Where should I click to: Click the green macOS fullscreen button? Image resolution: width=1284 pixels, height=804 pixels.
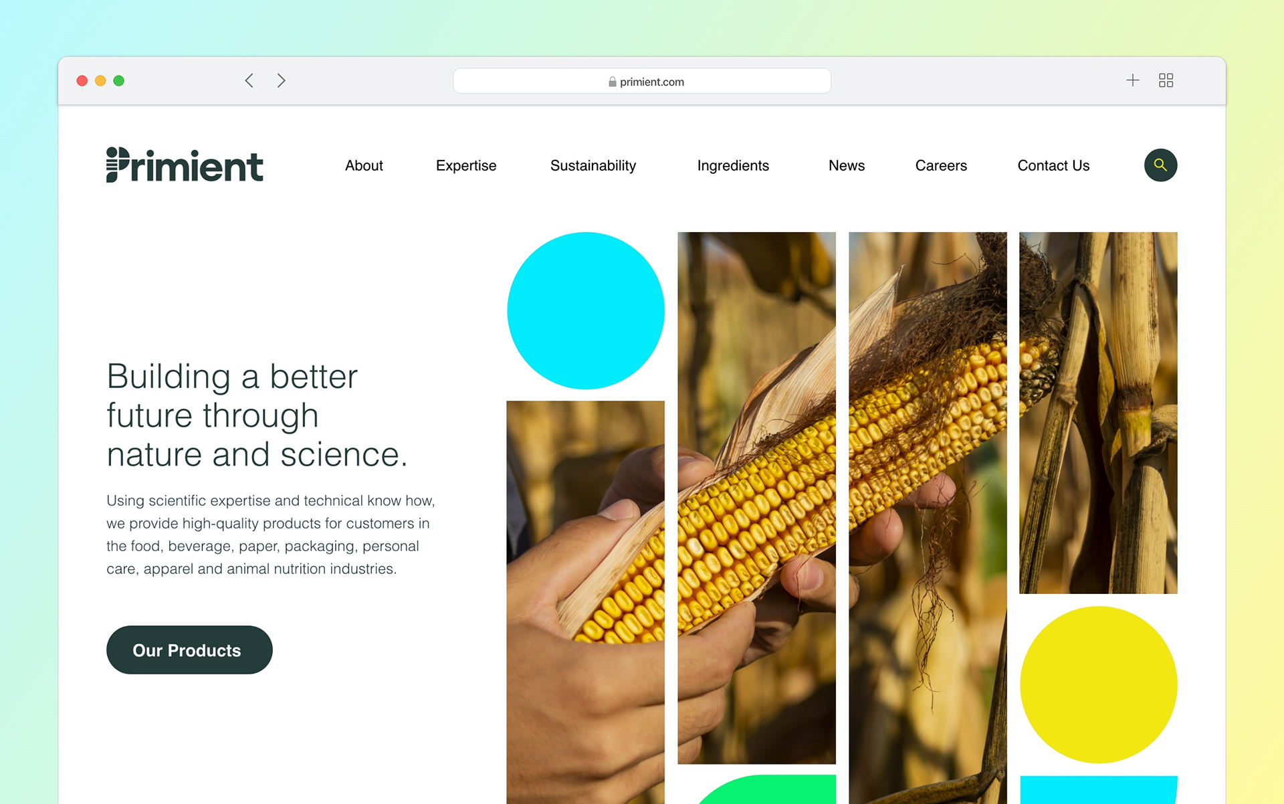tap(119, 81)
